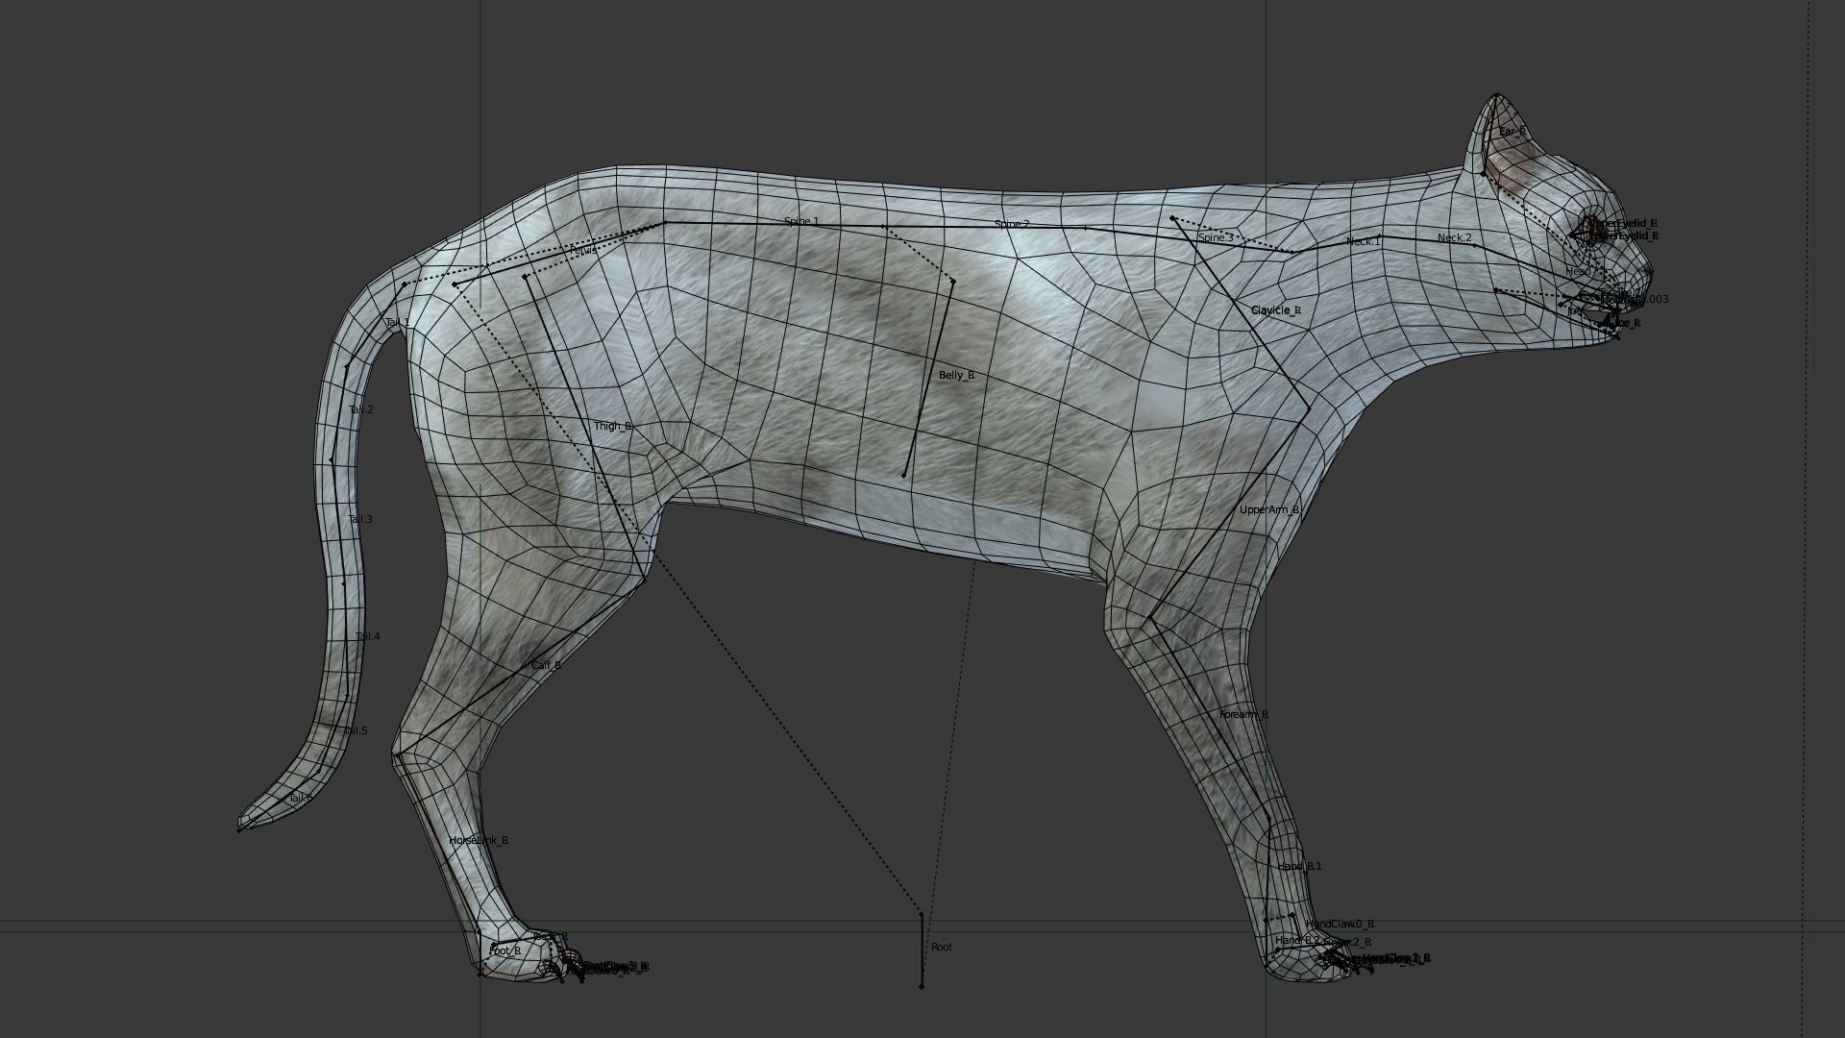This screenshot has width=1845, height=1038.
Task: Select the Tail.3 bone label
Action: click(359, 520)
